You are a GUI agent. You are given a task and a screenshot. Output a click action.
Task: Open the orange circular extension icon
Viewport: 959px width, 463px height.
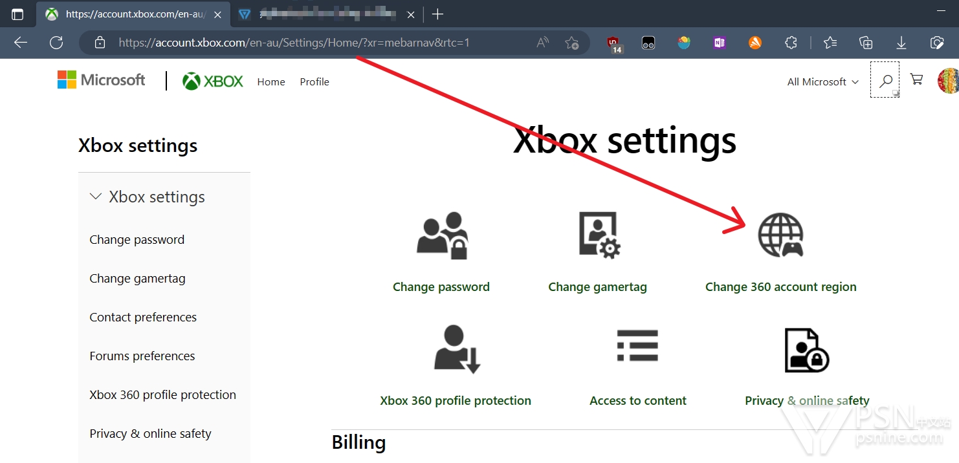755,43
